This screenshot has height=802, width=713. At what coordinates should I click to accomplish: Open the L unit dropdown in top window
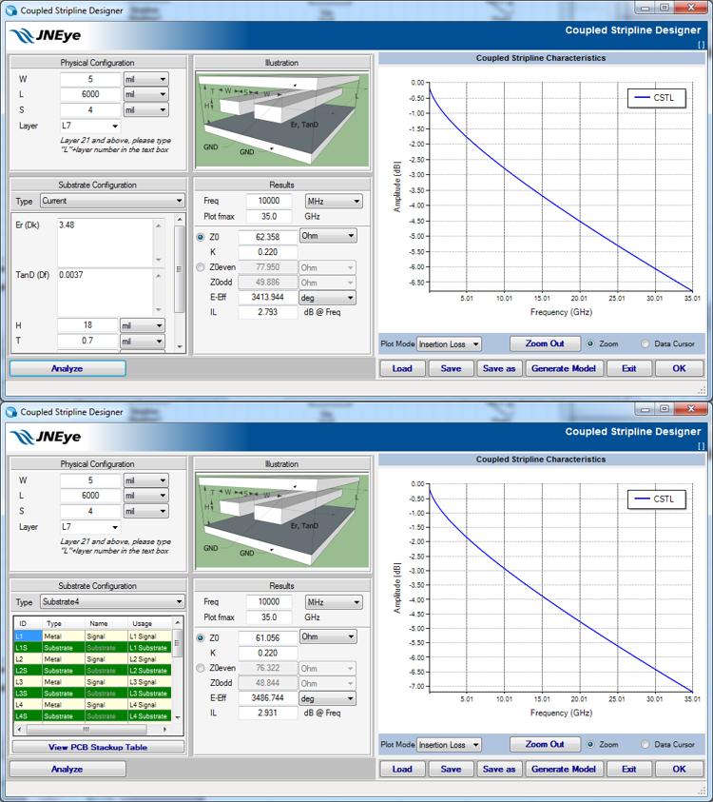(x=146, y=94)
